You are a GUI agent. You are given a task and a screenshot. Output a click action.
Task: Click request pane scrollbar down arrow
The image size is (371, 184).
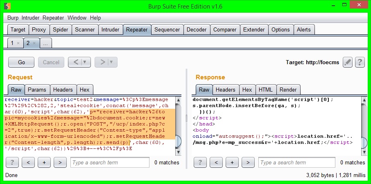[x=179, y=152]
